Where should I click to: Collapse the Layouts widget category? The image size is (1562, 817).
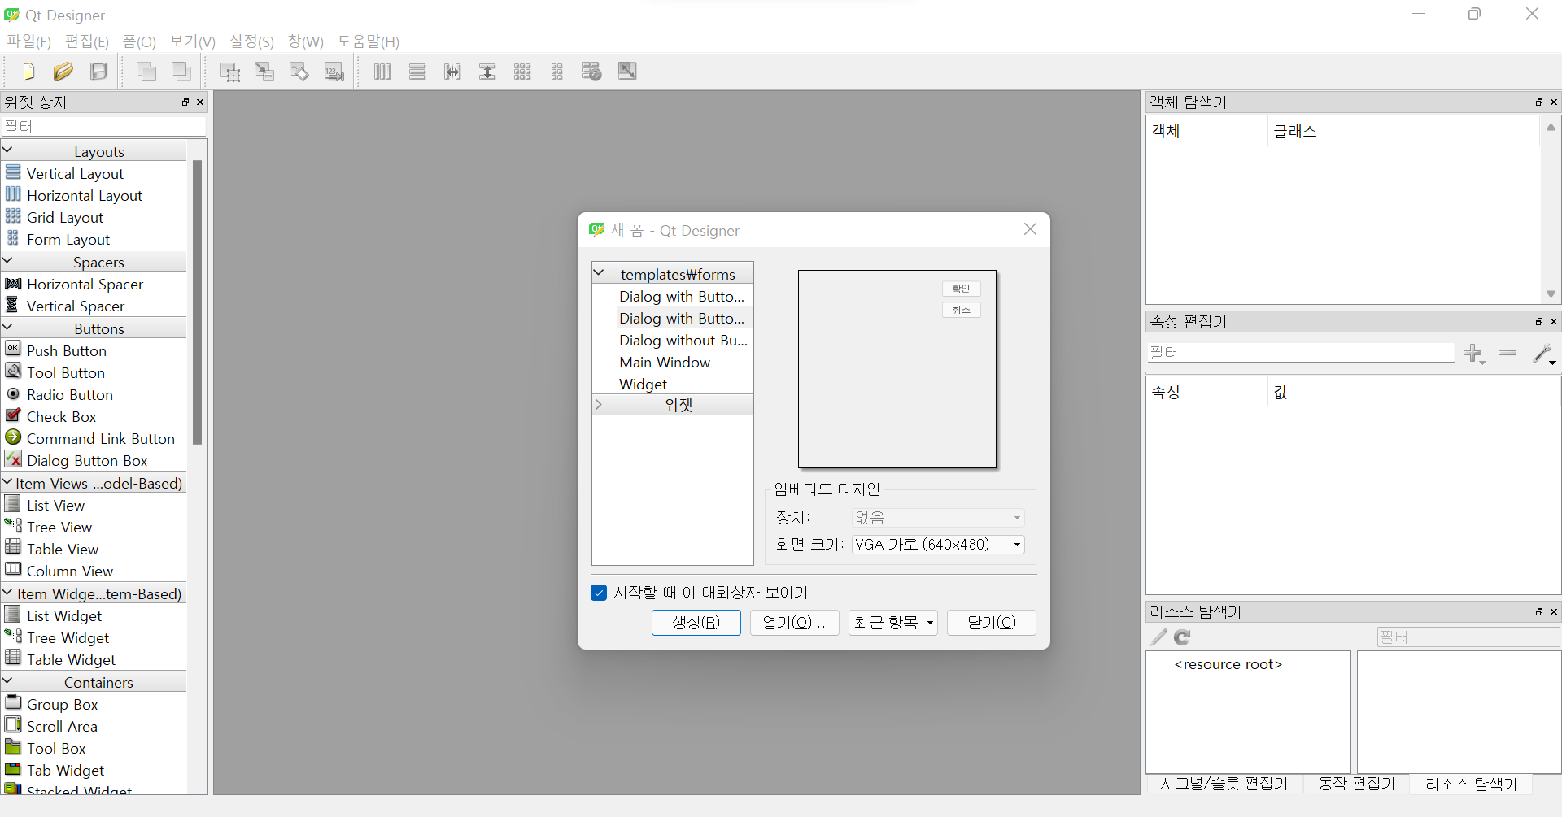8,150
